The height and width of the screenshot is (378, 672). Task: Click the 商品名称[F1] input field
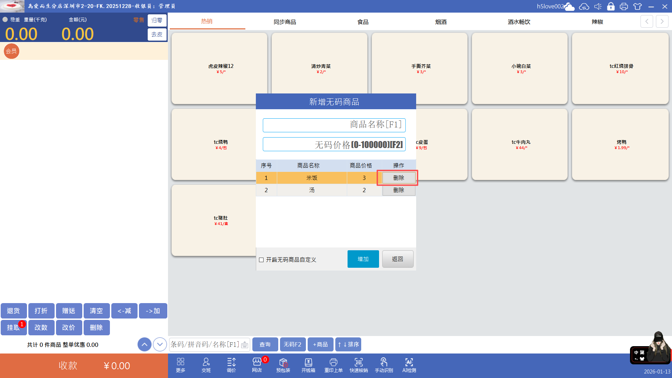coord(334,125)
